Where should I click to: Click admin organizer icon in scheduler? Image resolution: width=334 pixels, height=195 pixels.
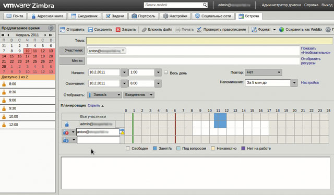(x=67, y=124)
